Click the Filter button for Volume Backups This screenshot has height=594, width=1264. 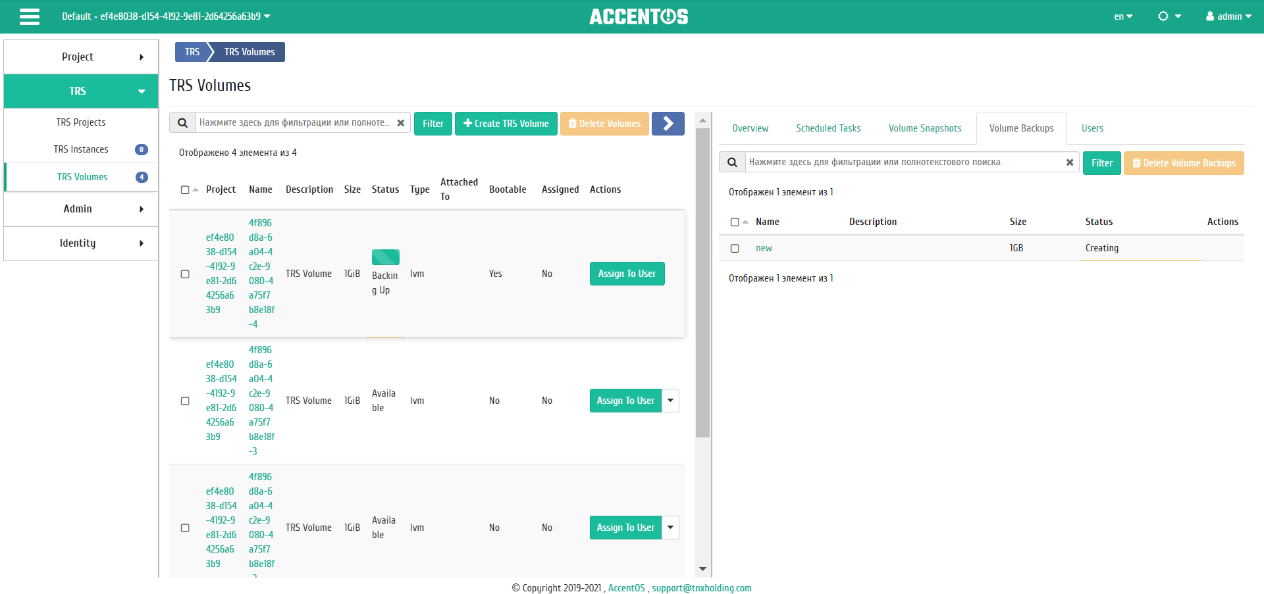[1102, 163]
